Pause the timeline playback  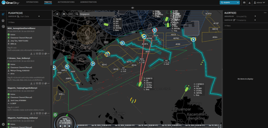[x=65, y=126]
